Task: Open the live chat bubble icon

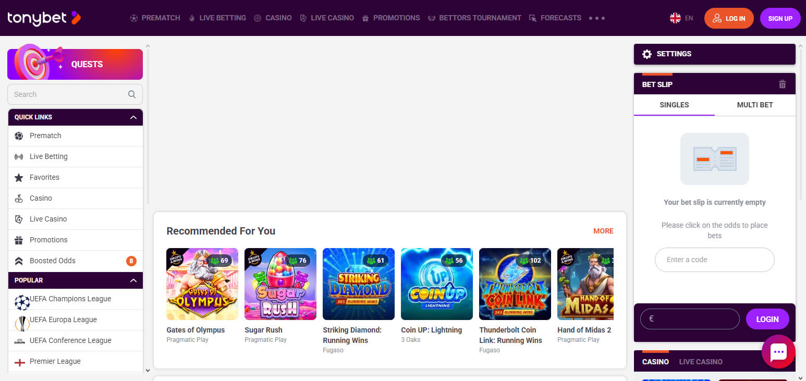Action: tap(778, 352)
